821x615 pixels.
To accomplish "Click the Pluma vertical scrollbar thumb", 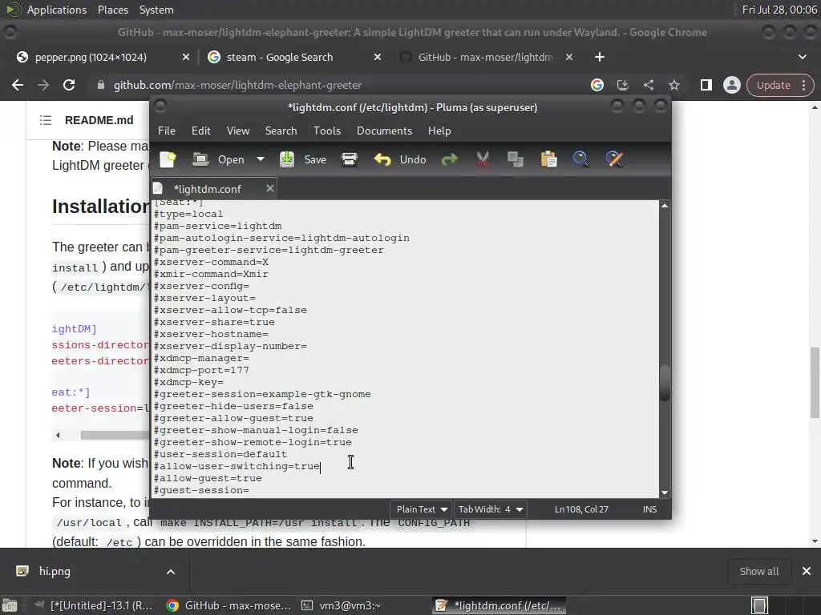I will click(x=665, y=383).
